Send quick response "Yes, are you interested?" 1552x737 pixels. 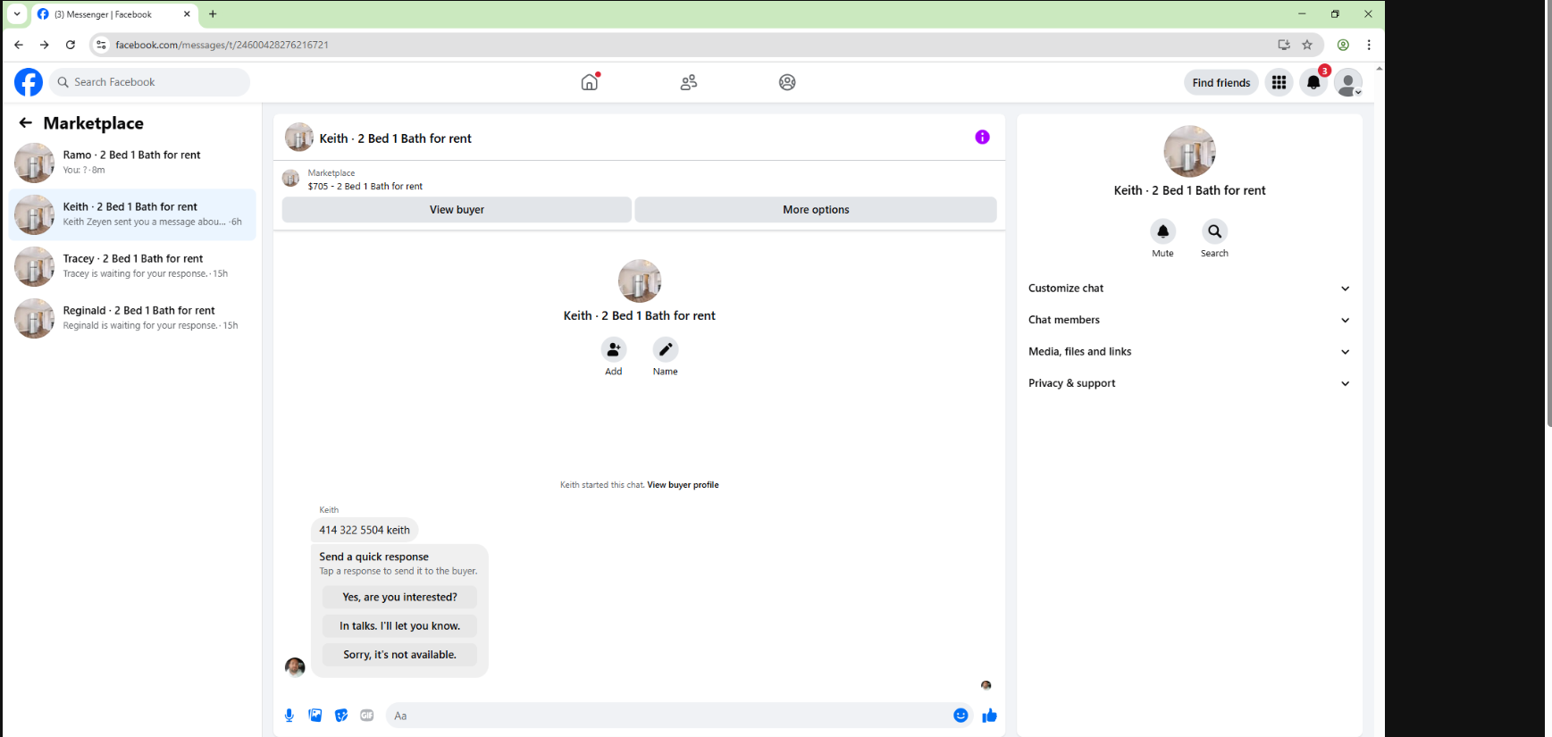click(399, 597)
